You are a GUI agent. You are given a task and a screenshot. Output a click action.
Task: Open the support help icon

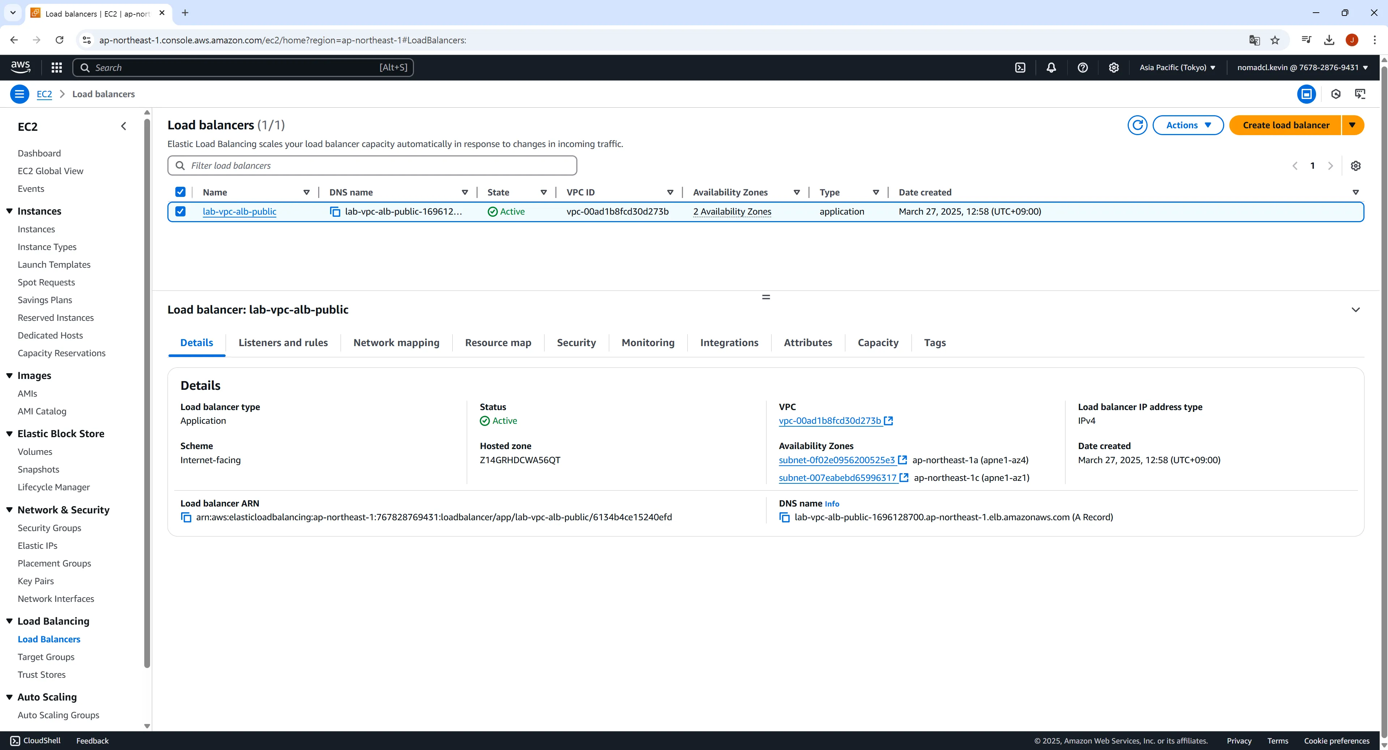(x=1082, y=67)
